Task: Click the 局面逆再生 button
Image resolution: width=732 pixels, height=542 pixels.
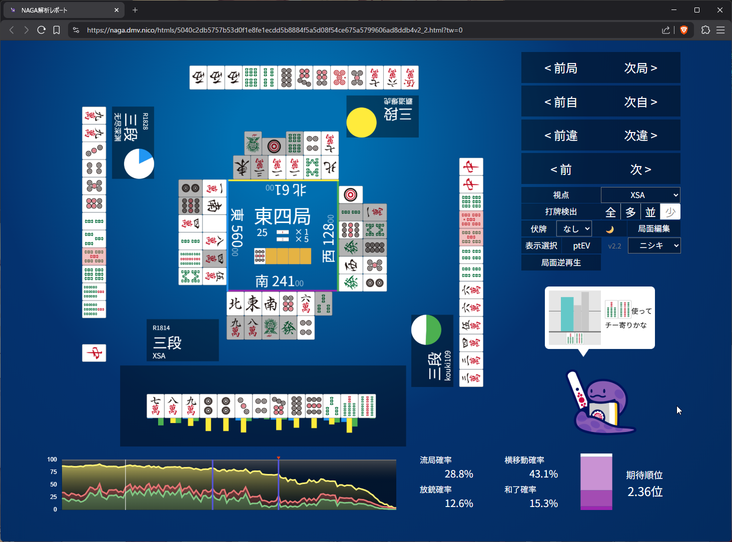Action: click(x=561, y=262)
